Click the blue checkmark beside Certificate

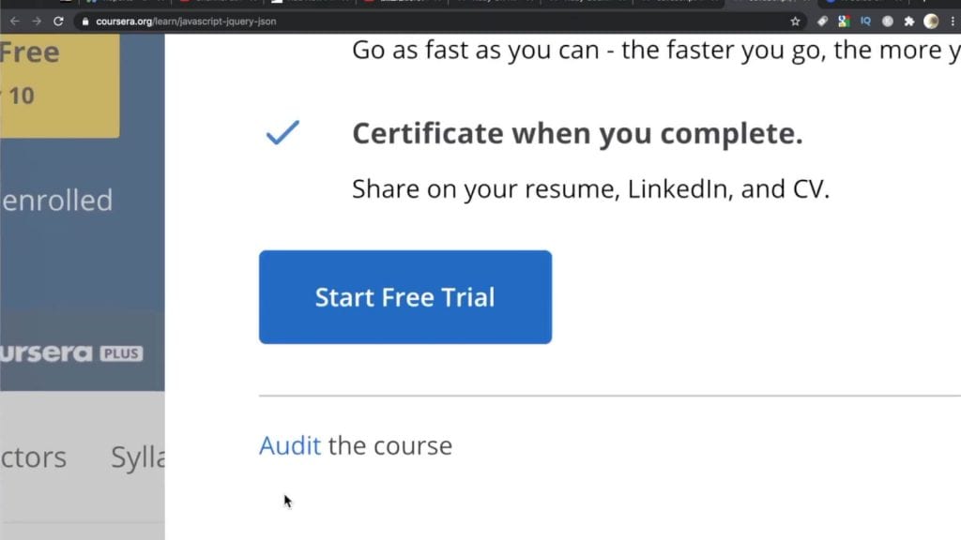pos(282,132)
